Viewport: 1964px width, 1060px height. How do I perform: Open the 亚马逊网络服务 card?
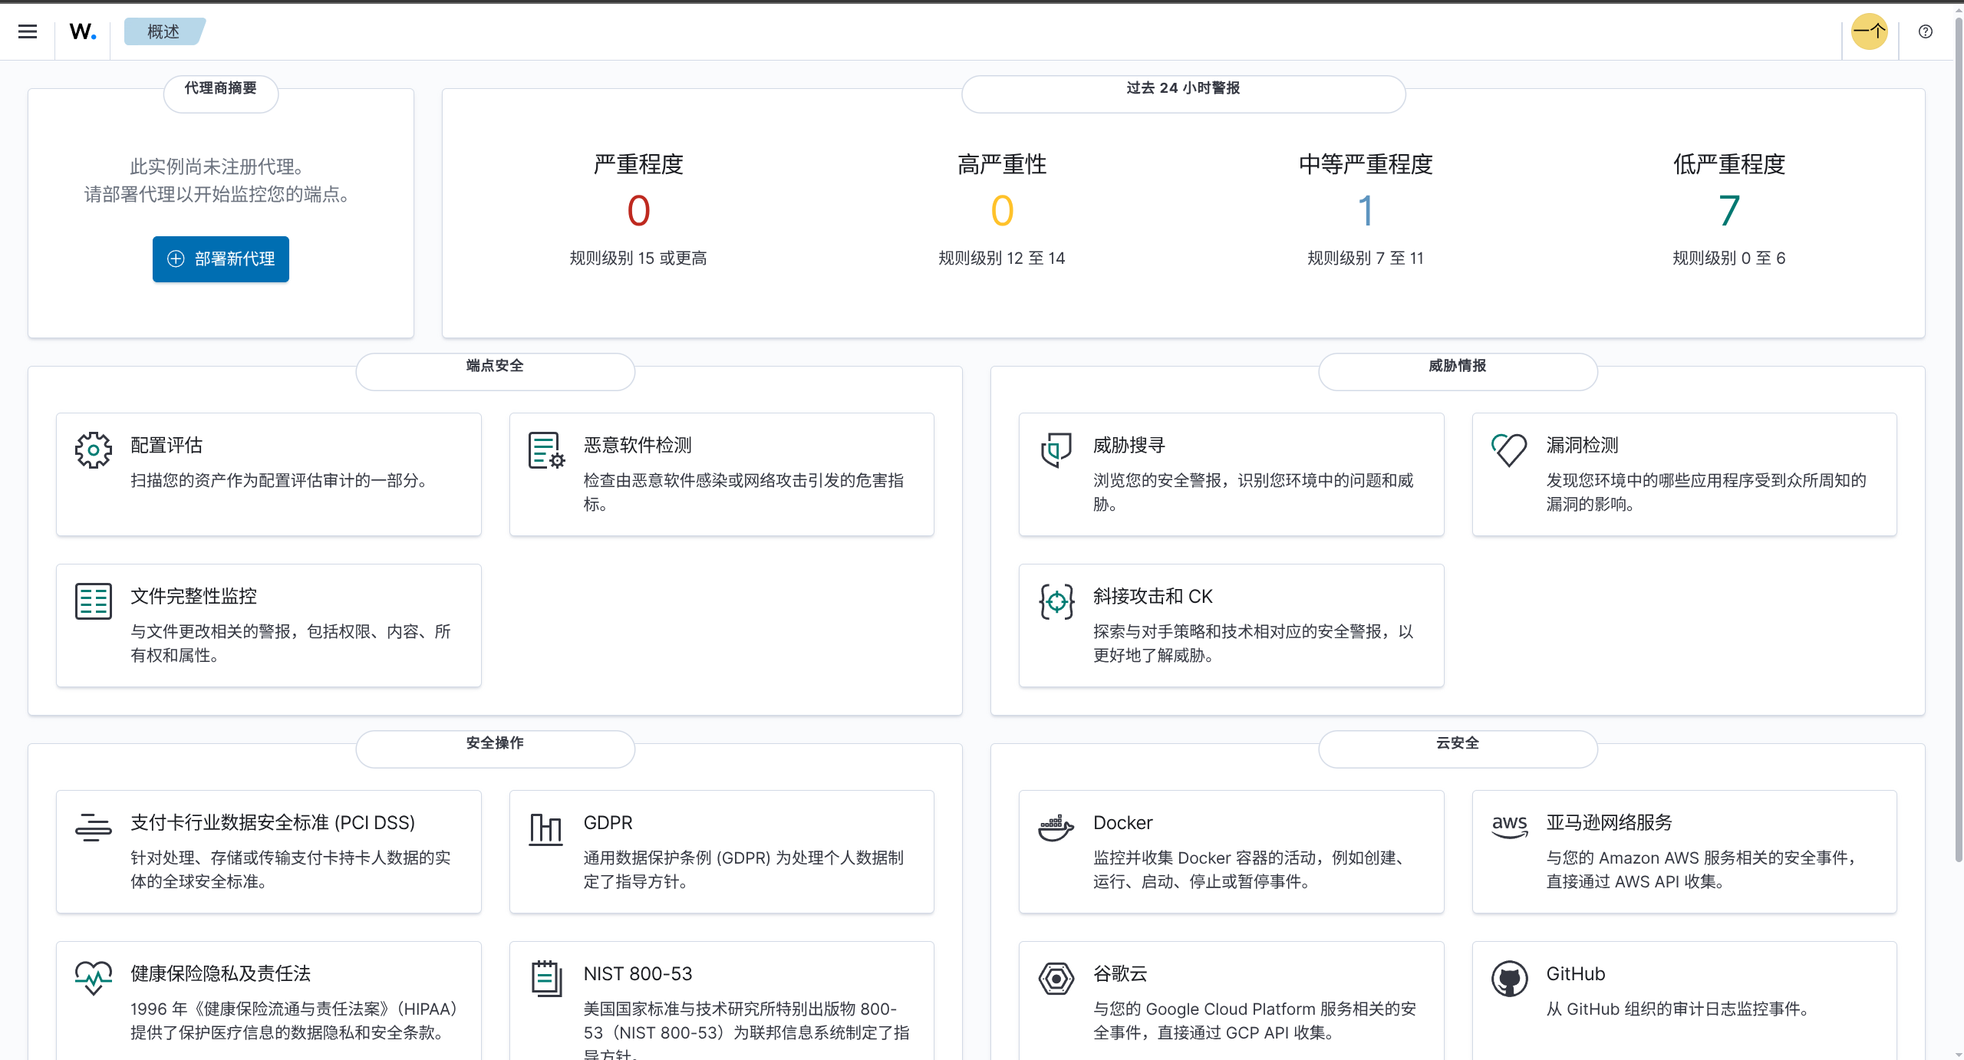point(1609,823)
